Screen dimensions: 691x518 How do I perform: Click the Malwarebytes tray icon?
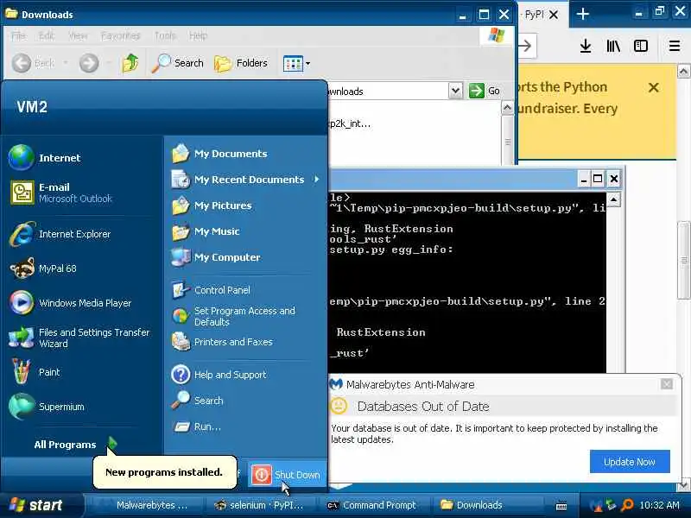point(595,505)
